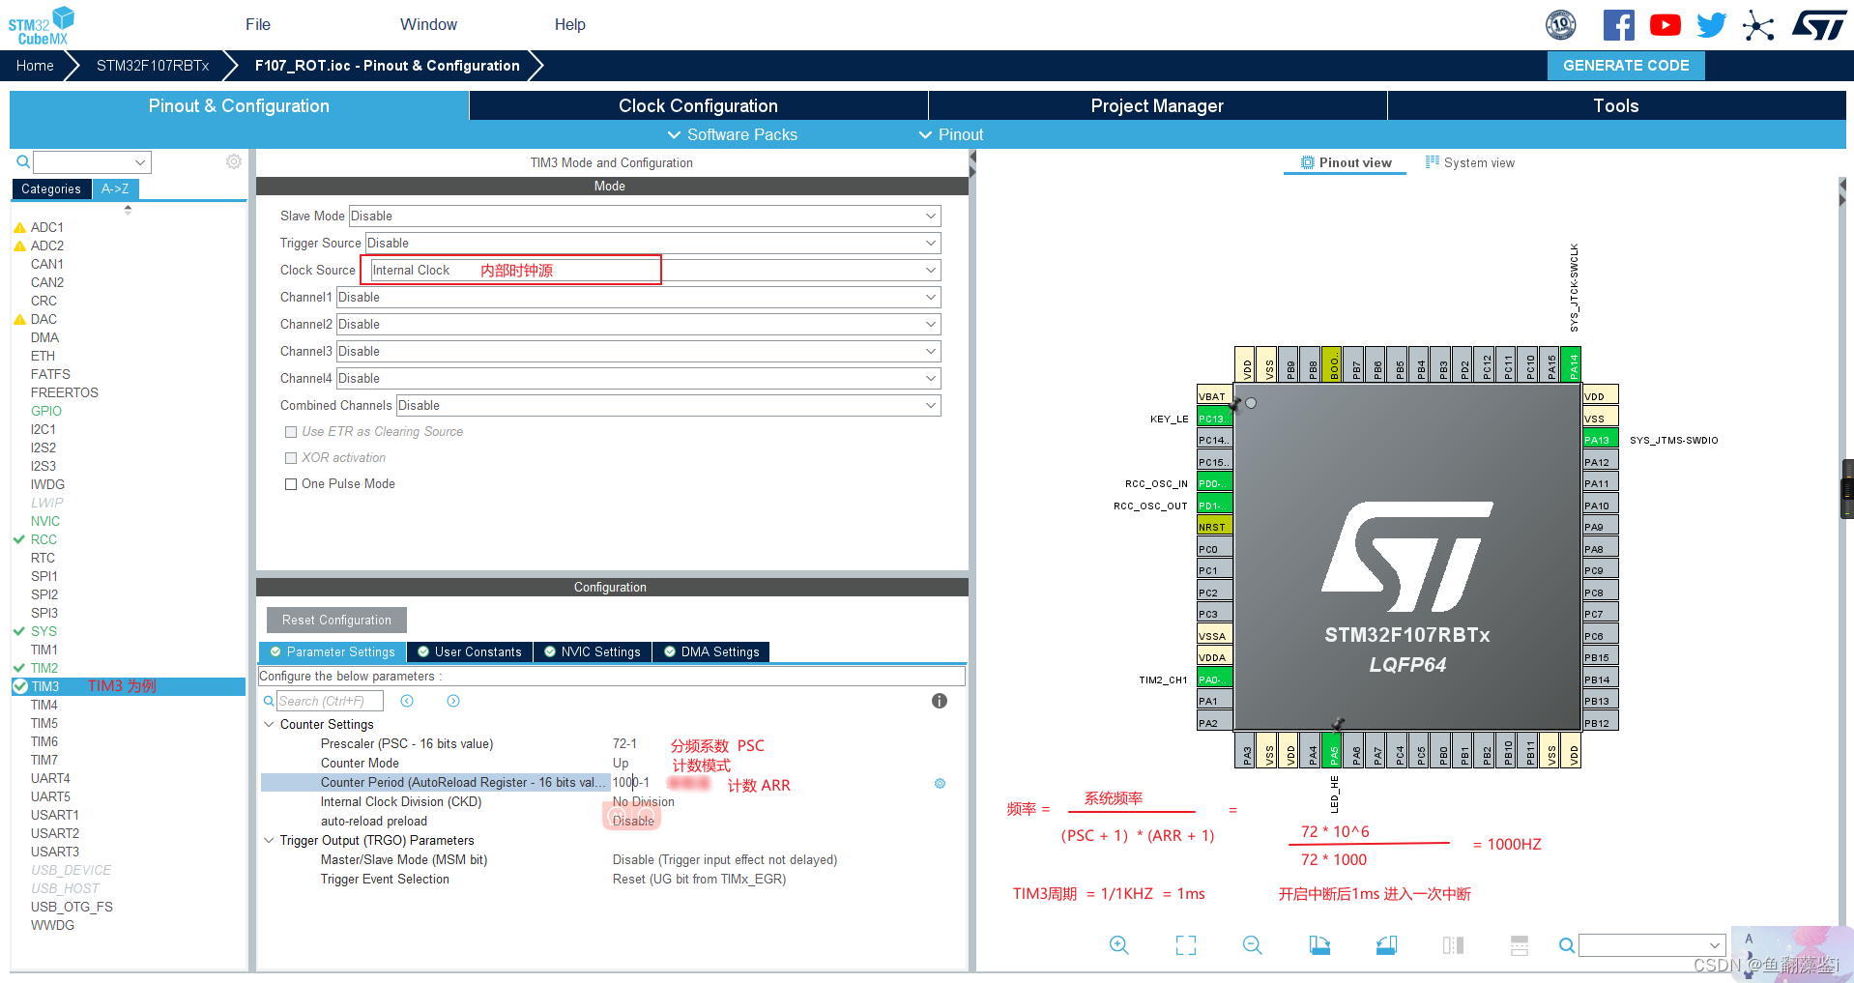Click gear icon beside Counter Period row
Screen dimensions: 1854x983
pos(940,783)
